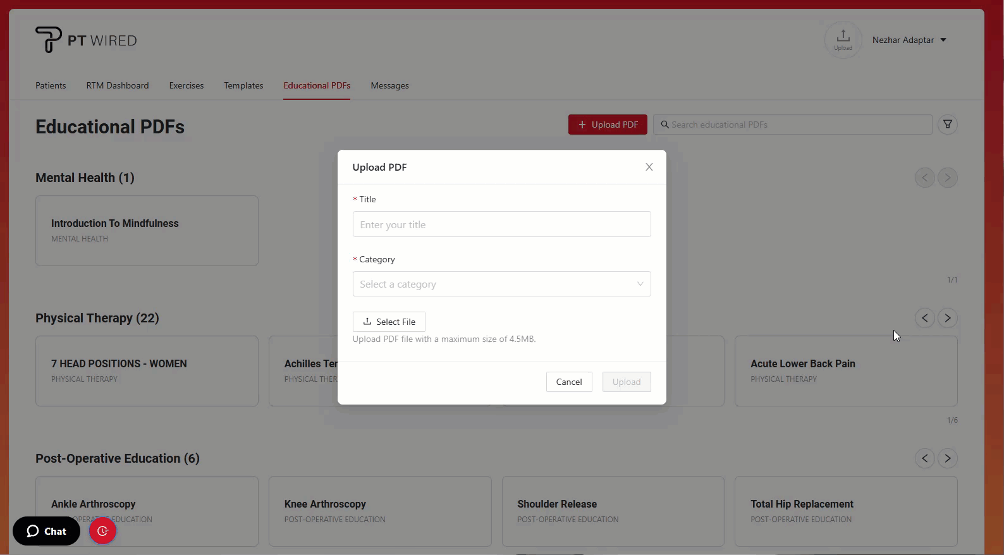1004x555 pixels.
Task: Open the Total Hip Replacement card
Action: [846, 511]
